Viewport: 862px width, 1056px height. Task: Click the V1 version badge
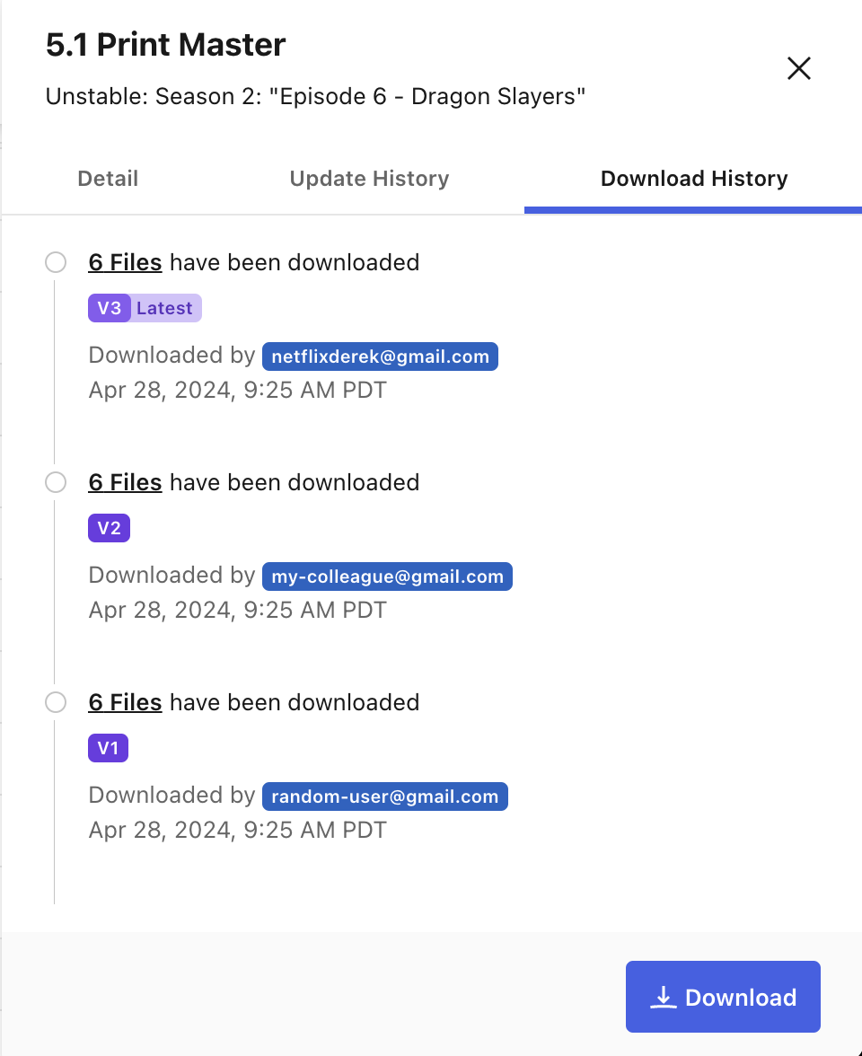coord(109,748)
